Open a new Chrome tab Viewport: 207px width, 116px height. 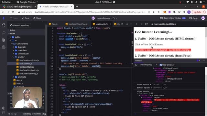tap(77, 6)
